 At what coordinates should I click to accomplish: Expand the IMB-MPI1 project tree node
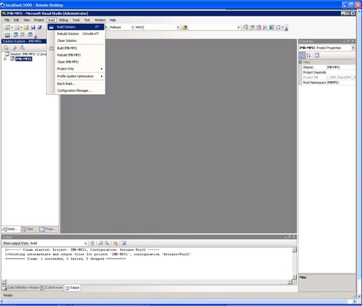[x=5, y=59]
